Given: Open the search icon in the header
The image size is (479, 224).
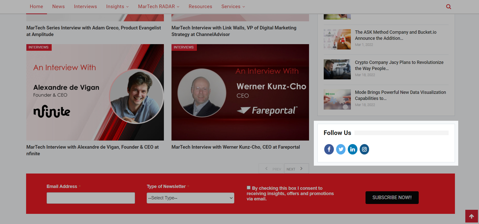Looking at the screenshot, I should pyautogui.click(x=448, y=7).
